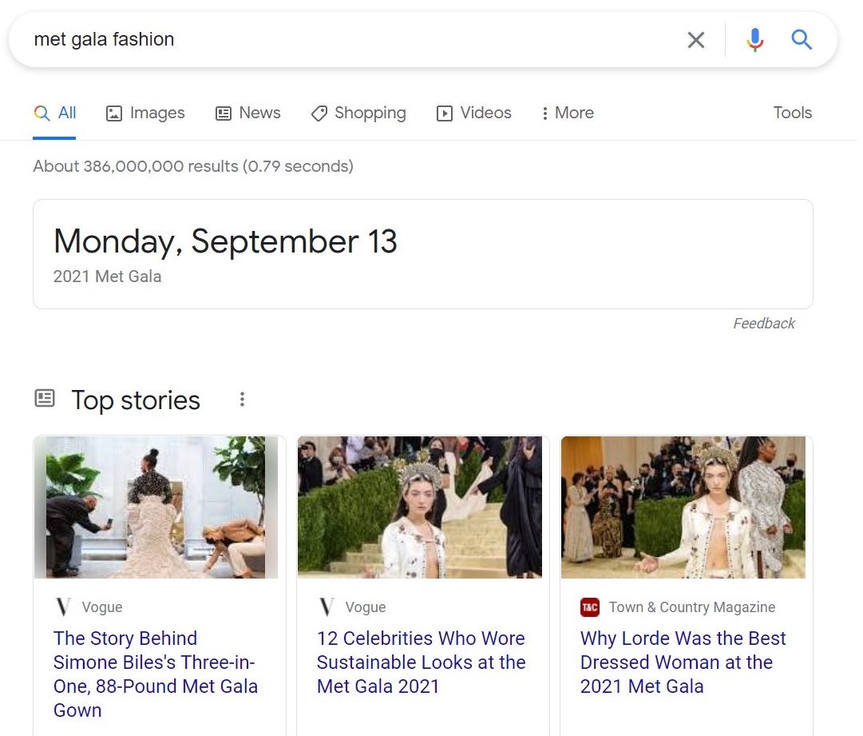Image resolution: width=863 pixels, height=736 pixels.
Task: Click the Vogue logo on the Sustainable Looks story
Action: click(x=327, y=607)
